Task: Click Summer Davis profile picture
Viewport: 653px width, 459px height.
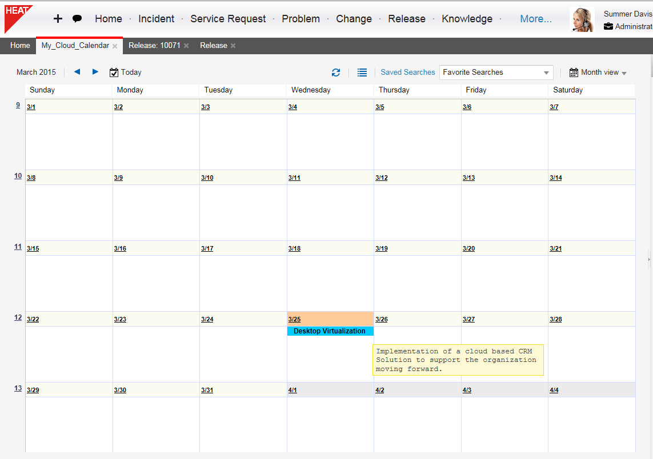Action: coord(582,20)
